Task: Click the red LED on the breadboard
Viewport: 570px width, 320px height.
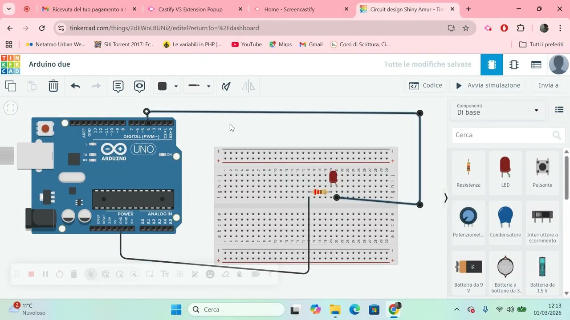Action: [x=333, y=177]
